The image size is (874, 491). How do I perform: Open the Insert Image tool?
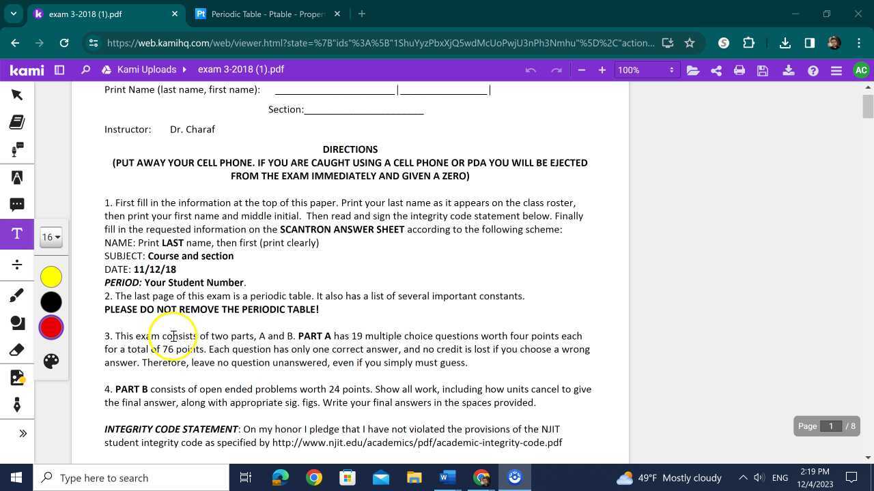click(17, 377)
